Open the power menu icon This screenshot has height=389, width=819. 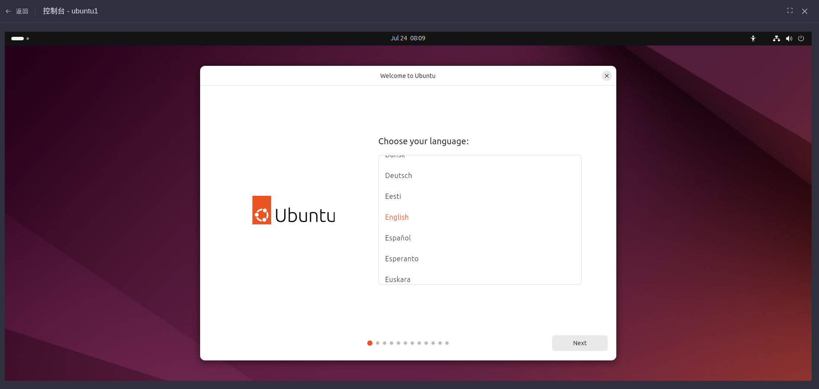(801, 39)
